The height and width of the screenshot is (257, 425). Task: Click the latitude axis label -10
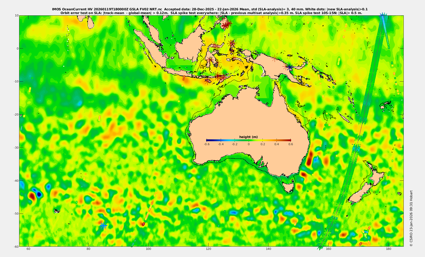click(x=16, y=81)
